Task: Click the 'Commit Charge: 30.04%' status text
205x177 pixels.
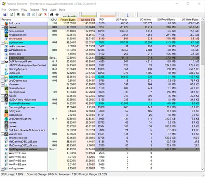Action: pyautogui.click(x=42, y=174)
